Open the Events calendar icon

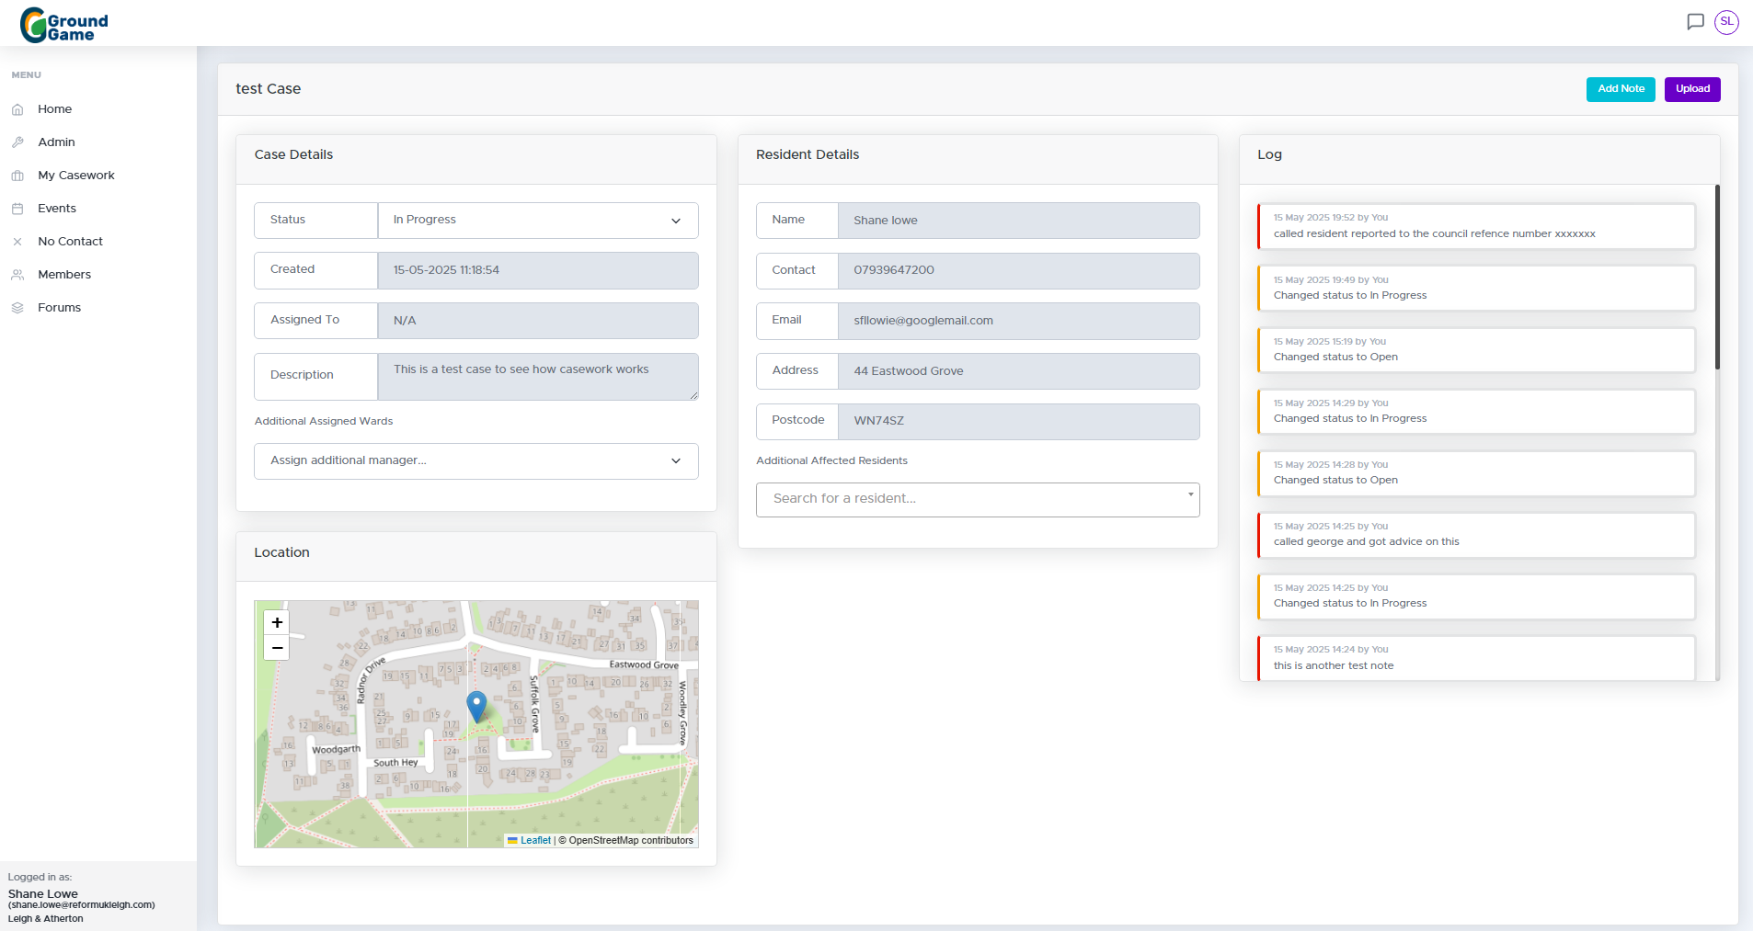[x=18, y=208]
